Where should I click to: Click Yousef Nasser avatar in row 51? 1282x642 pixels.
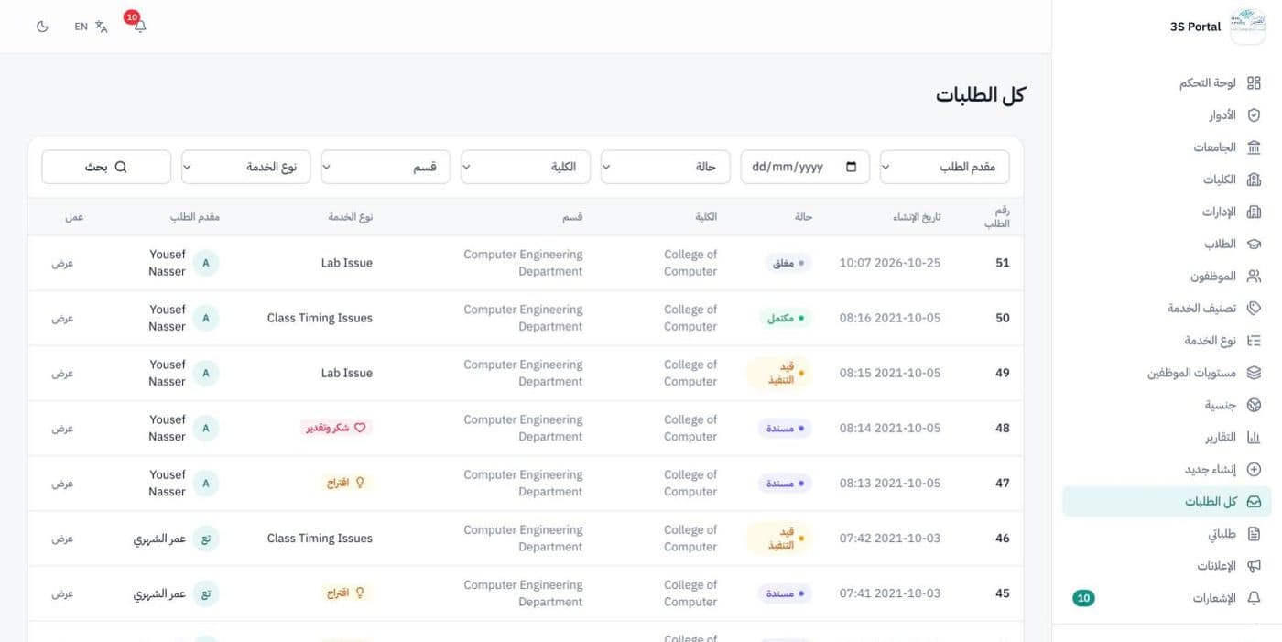206,263
